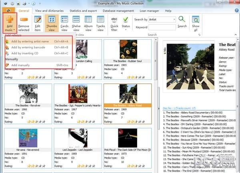Select The Beatles - Revolver cover
Image resolution: width=240 pixels, height=173 pixels.
[28, 94]
